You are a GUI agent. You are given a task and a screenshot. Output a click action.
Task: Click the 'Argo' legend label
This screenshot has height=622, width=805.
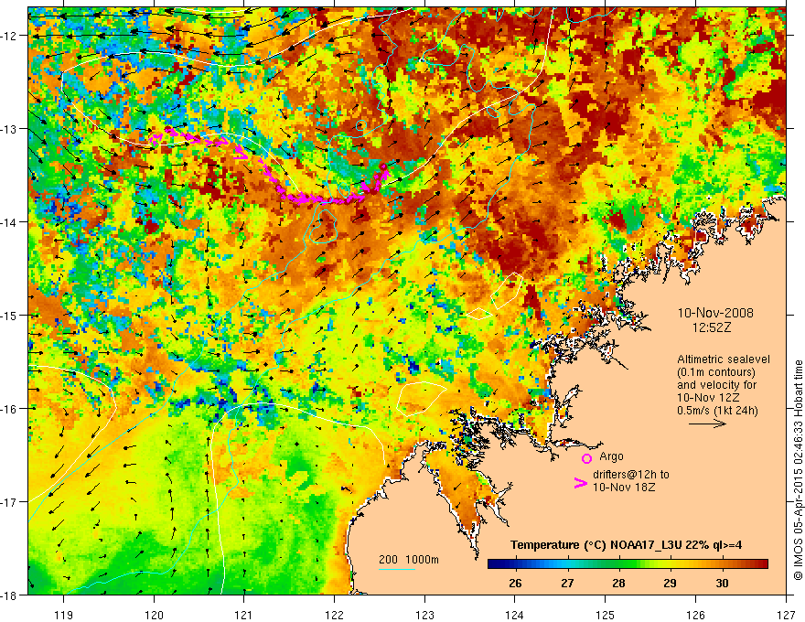[x=611, y=456]
